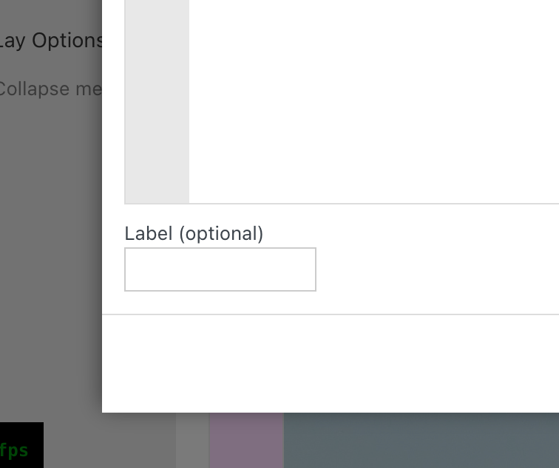Dismiss the dialog by clicking the dimmed backdrop
The height and width of the screenshot is (468, 559).
point(50,258)
